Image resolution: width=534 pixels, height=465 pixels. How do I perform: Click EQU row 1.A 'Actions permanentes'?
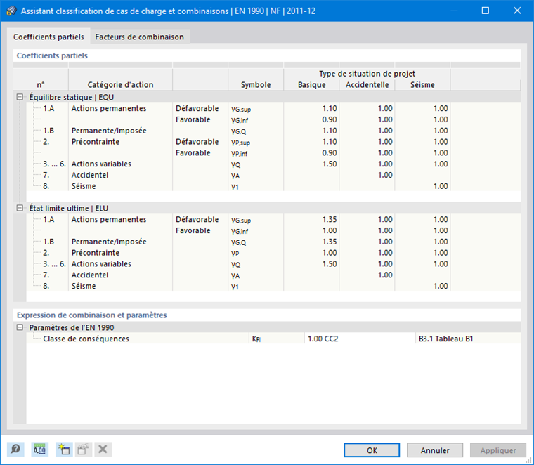click(x=109, y=108)
